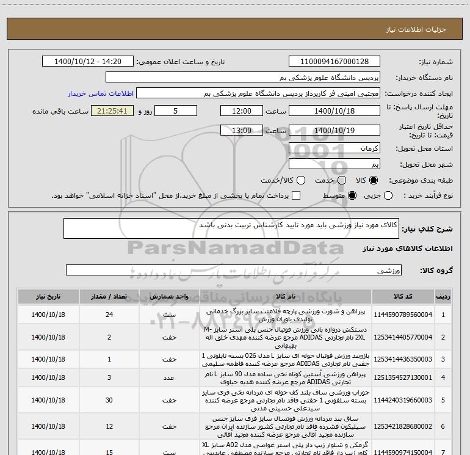Click the کد کالا column header
The image size is (470, 455).
(x=403, y=297)
